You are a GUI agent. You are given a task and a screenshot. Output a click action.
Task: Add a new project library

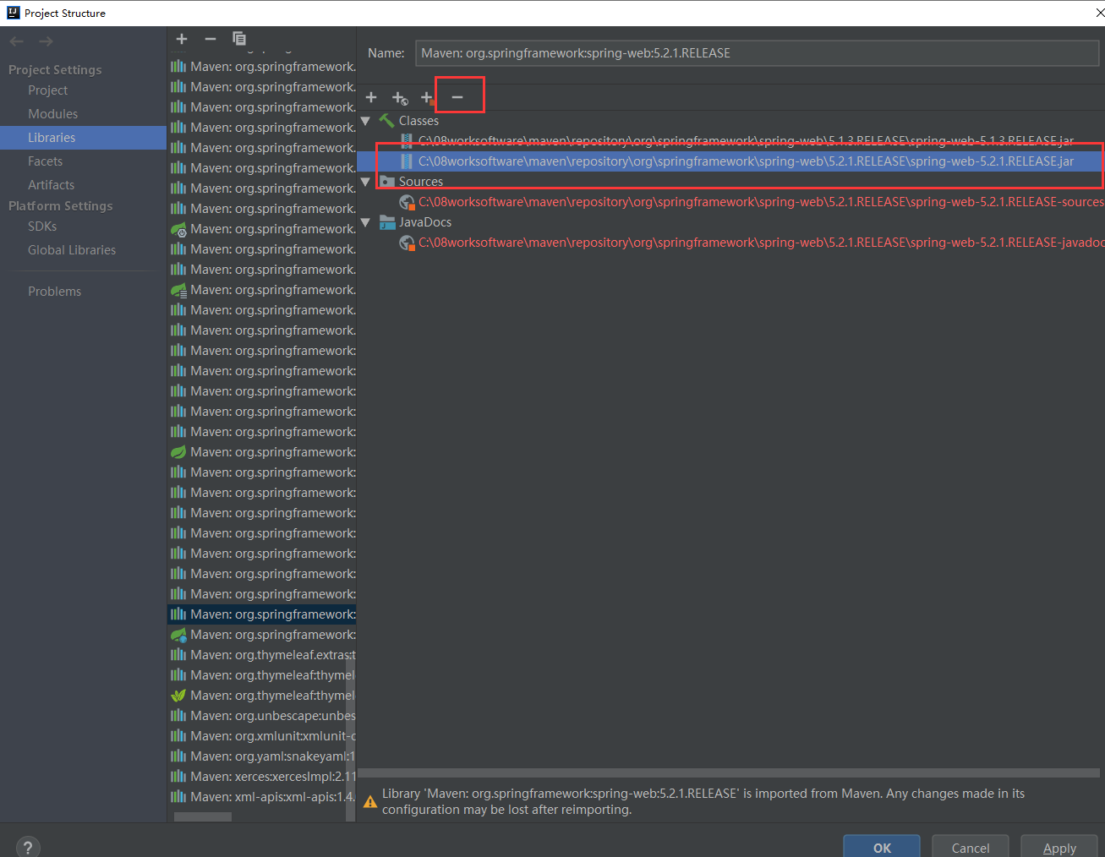click(x=182, y=39)
